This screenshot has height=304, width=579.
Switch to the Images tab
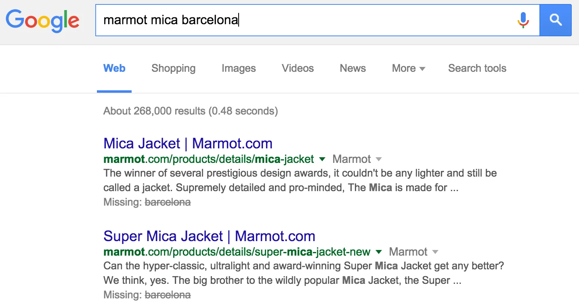click(x=239, y=69)
